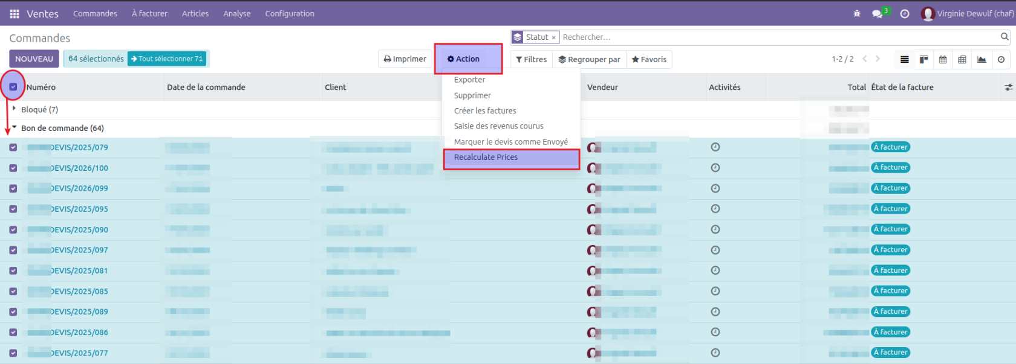Click Tout sélectionner 71 button
The width and height of the screenshot is (1016, 364).
167,59
